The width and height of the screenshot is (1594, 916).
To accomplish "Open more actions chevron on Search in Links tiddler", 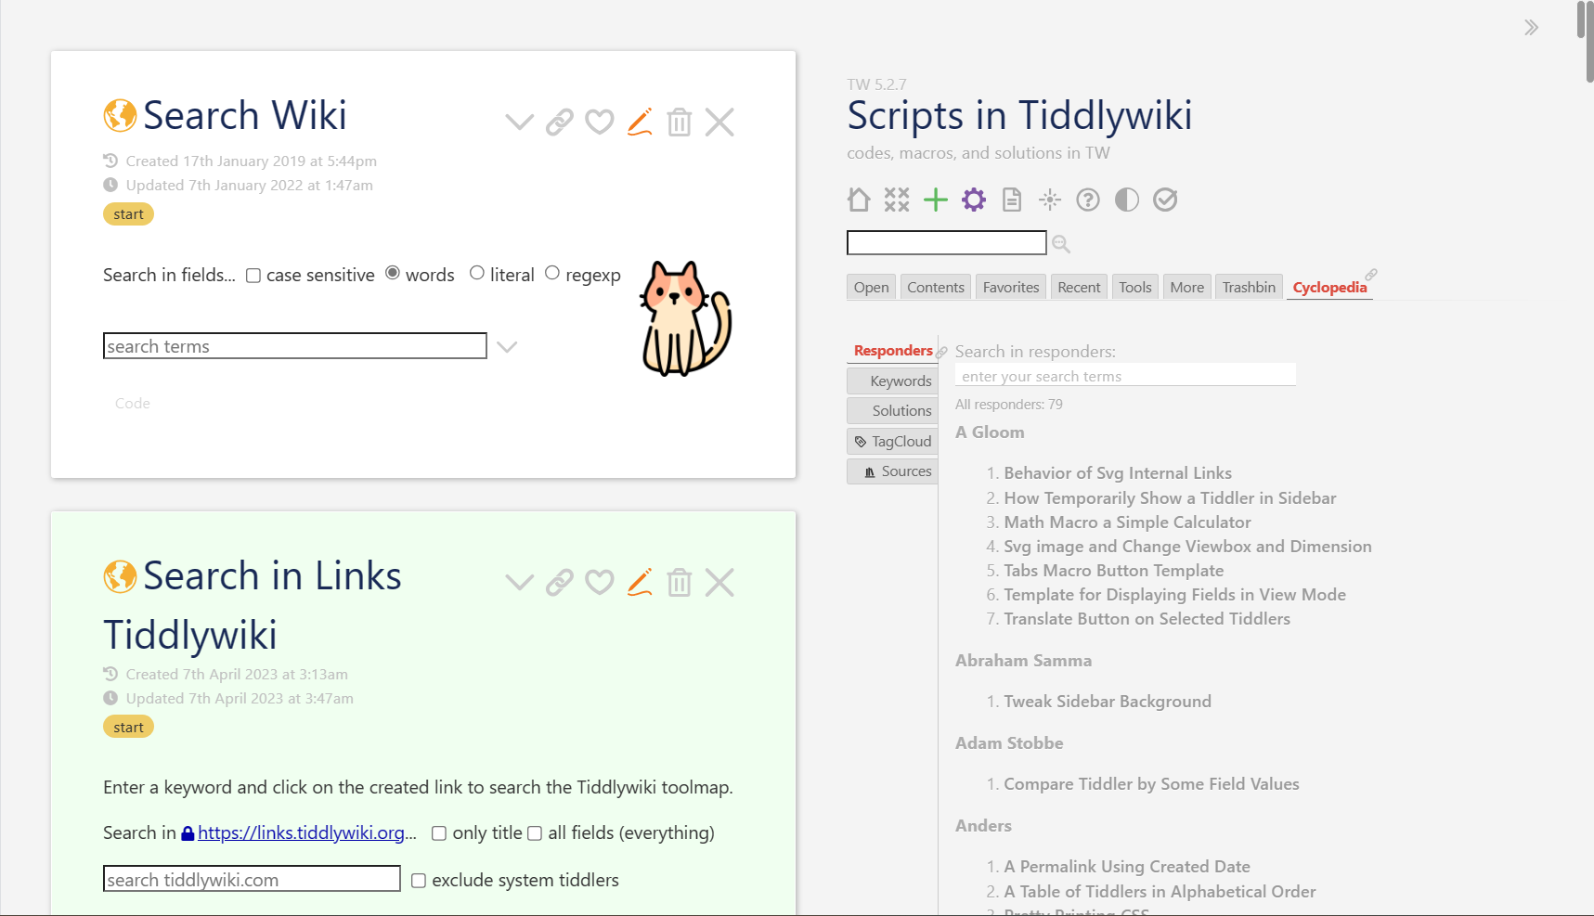I will [x=519, y=582].
